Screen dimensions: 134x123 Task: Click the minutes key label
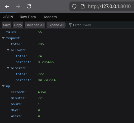[18, 98]
